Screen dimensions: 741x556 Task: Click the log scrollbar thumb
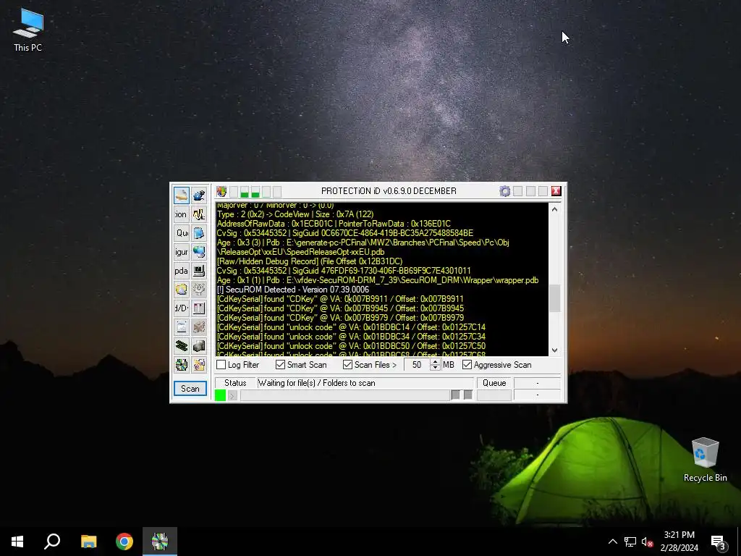pos(555,298)
